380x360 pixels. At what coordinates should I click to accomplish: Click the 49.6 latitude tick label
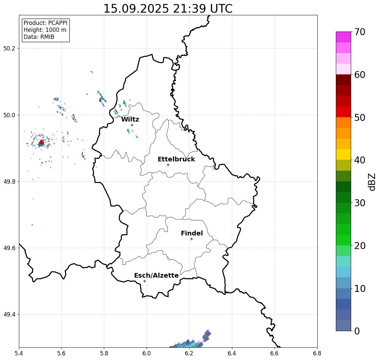click(x=9, y=248)
